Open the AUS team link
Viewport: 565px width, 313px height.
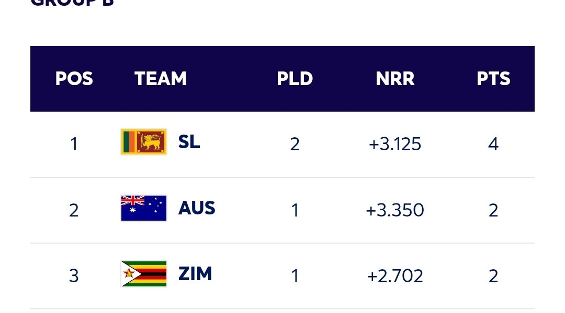pyautogui.click(x=197, y=208)
